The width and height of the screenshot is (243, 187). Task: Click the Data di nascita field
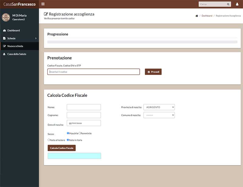(x=84, y=123)
